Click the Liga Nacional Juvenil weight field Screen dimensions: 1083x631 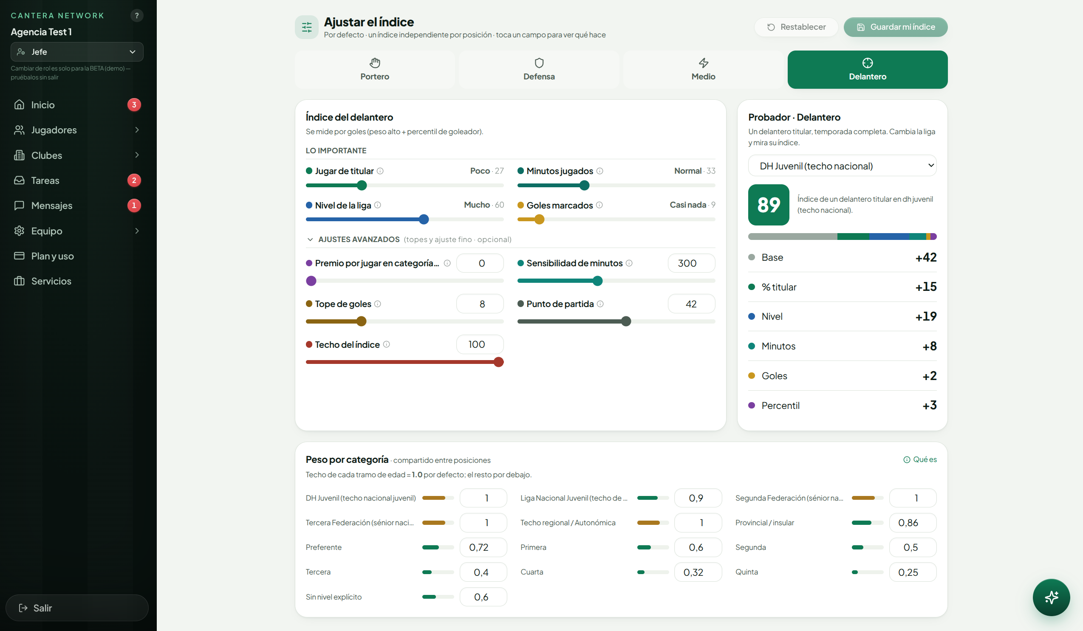[x=698, y=498]
